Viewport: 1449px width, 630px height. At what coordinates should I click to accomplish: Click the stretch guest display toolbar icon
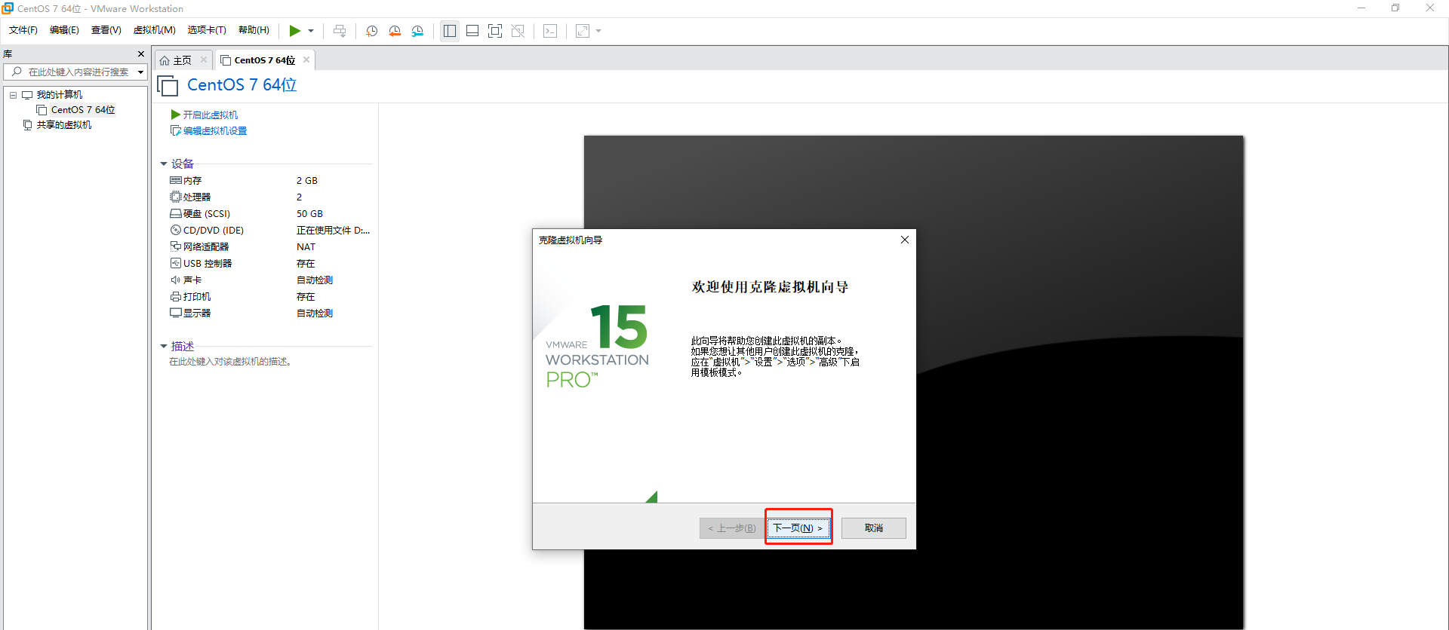pyautogui.click(x=583, y=31)
